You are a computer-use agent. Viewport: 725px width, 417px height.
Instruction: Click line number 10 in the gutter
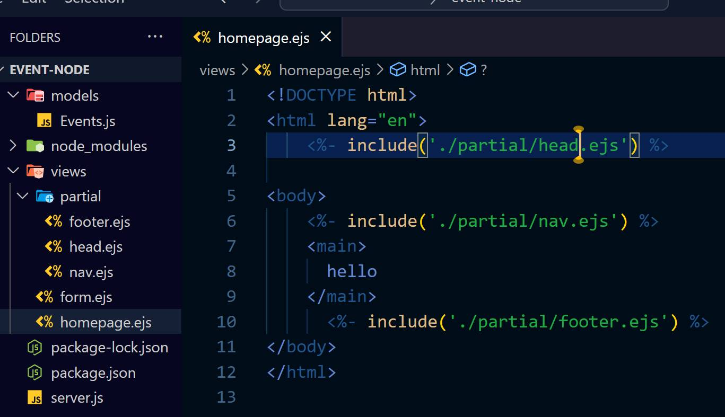pos(226,322)
